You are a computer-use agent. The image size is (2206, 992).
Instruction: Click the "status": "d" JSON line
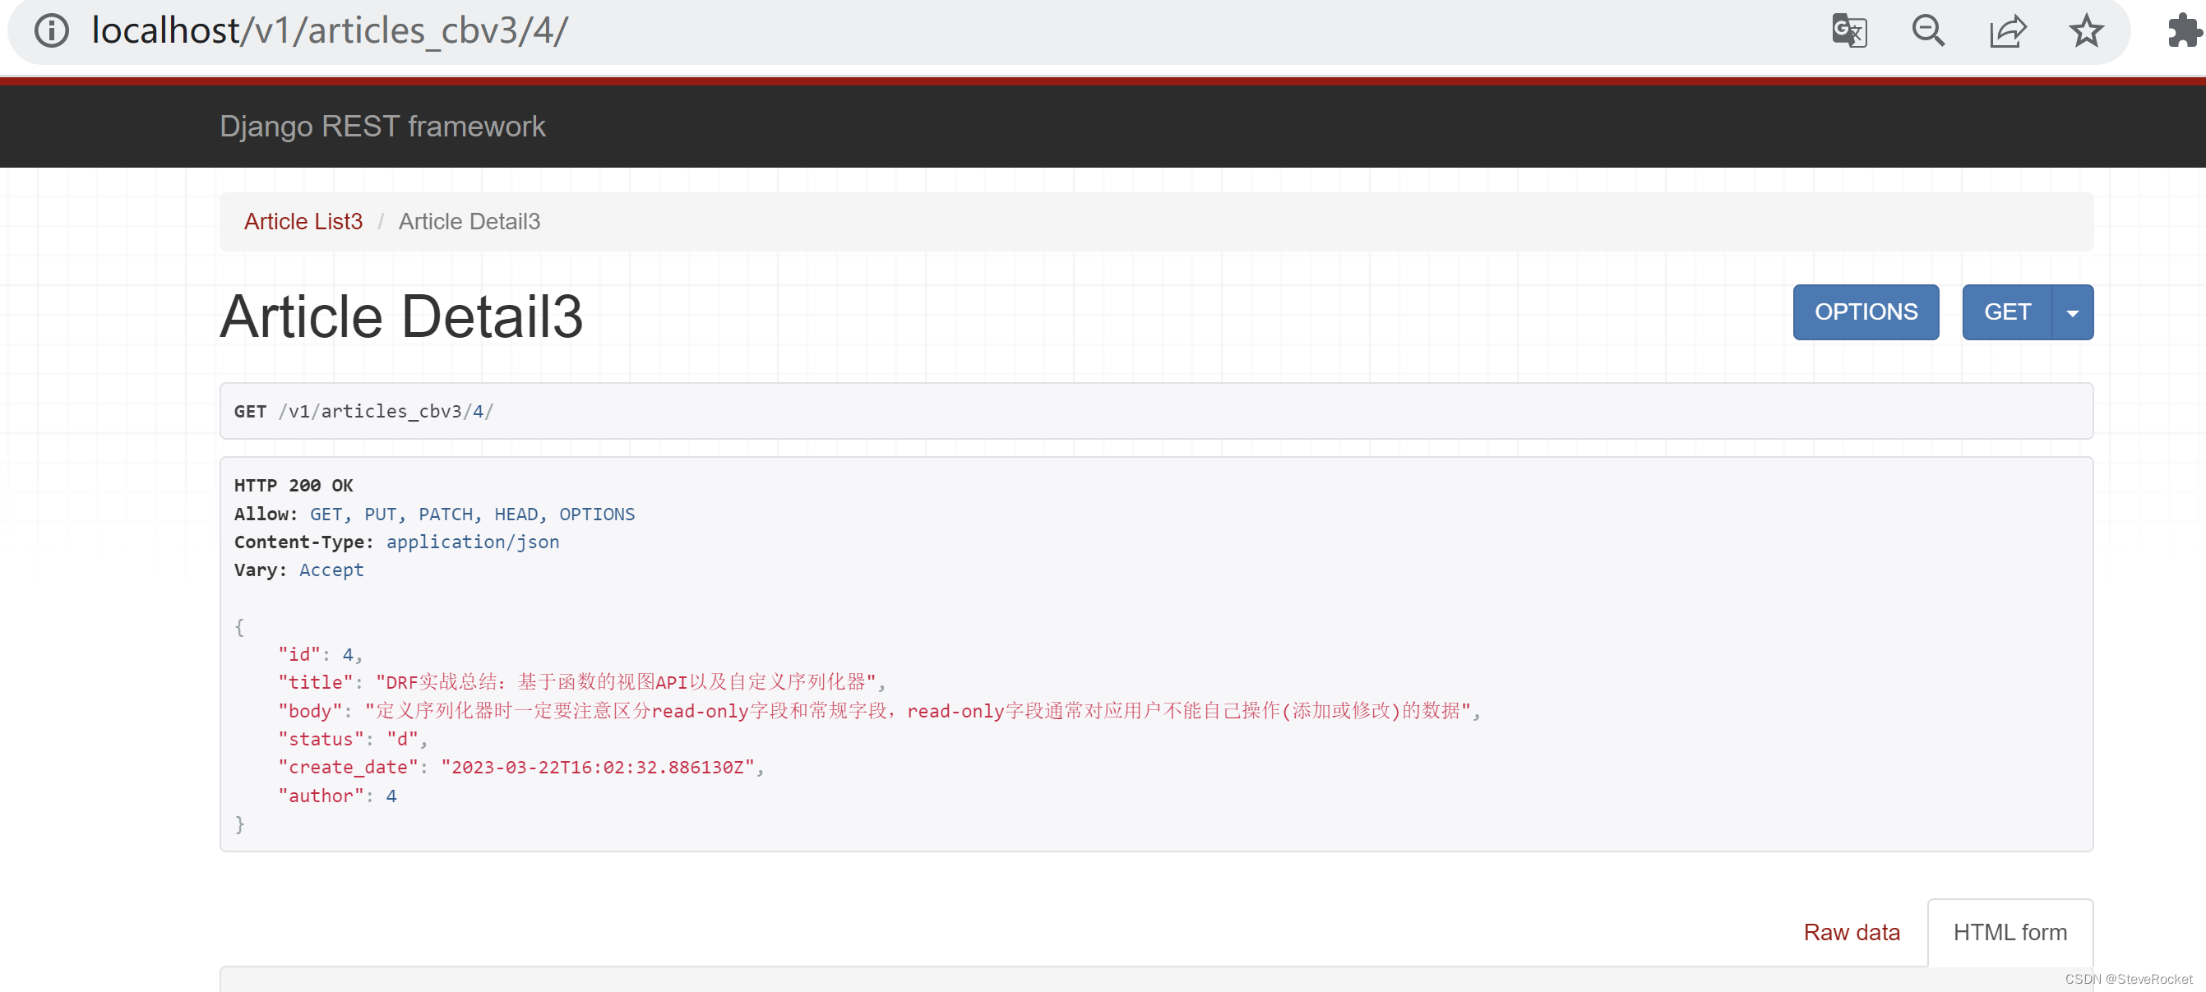pyautogui.click(x=352, y=739)
